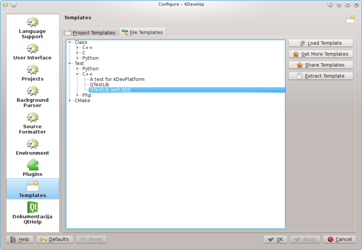Click the Share Templates button
The image size is (362, 250).
point(321,65)
